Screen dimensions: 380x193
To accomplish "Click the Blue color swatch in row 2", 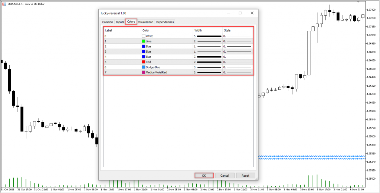I will (x=144, y=46).
